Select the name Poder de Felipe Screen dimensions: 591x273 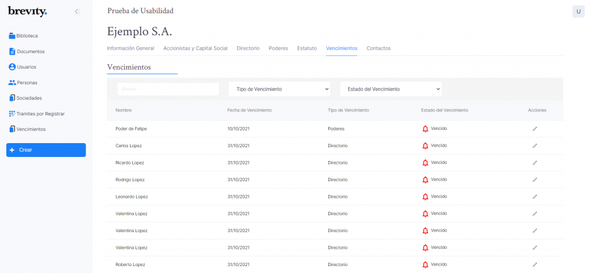[131, 129]
